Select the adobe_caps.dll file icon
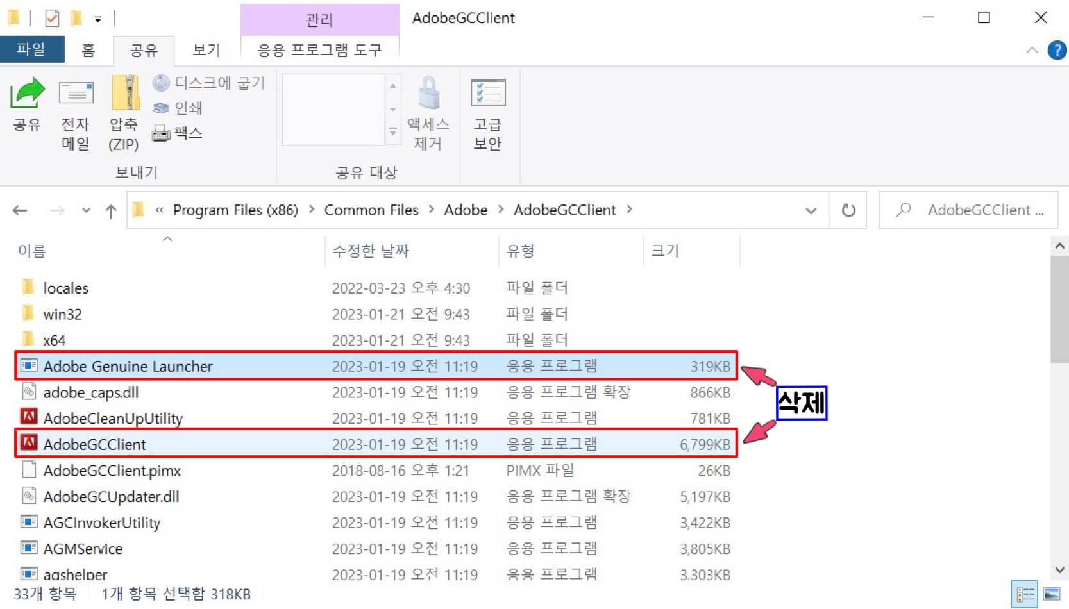The image size is (1069, 609). point(28,391)
